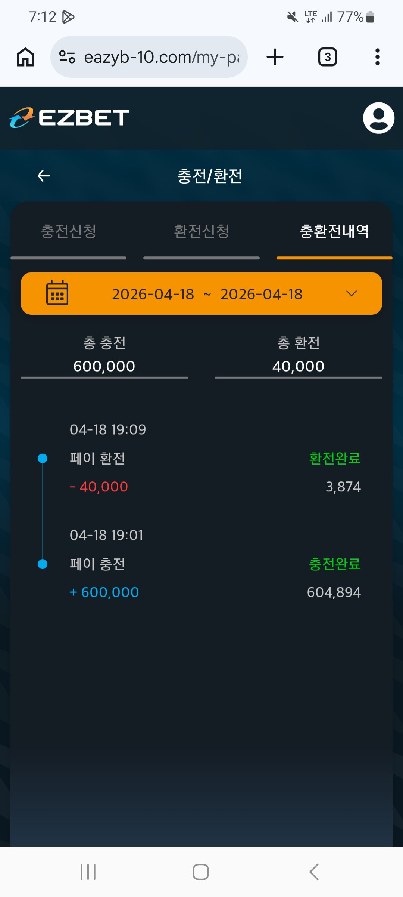Open the 2026-04-18 date range picker
Screen dimensions: 403x897
point(207,294)
